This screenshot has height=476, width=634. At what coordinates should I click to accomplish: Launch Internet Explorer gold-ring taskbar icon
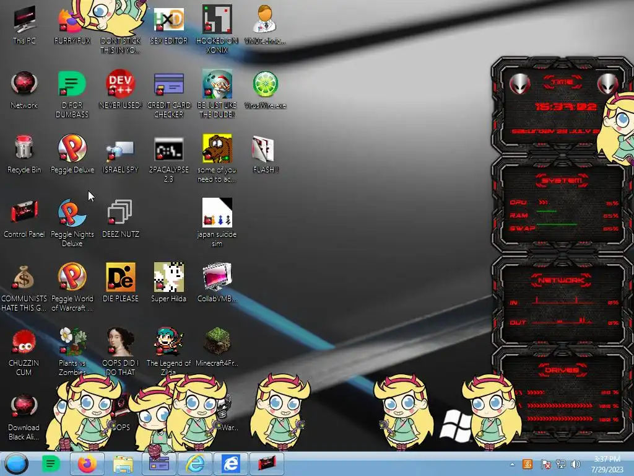click(195, 464)
